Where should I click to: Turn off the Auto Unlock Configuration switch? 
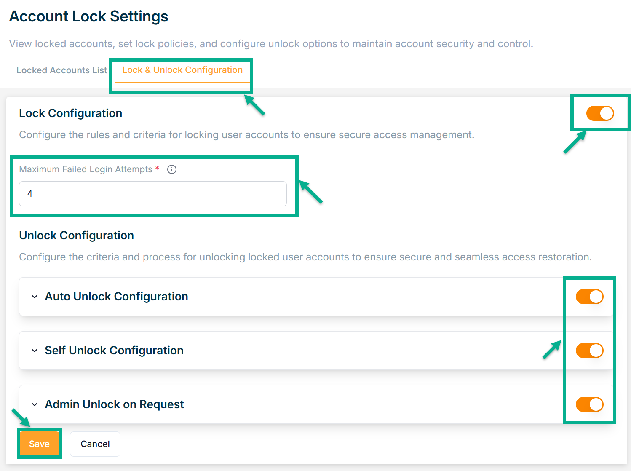click(x=589, y=297)
